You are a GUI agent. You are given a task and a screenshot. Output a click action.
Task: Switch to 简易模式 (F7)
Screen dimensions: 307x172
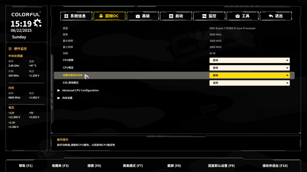133,166
